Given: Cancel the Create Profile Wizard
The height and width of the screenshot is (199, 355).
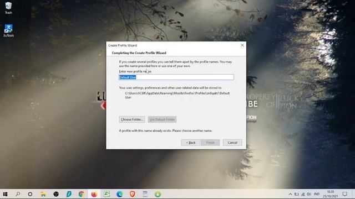Looking at the screenshot, I should [232, 143].
